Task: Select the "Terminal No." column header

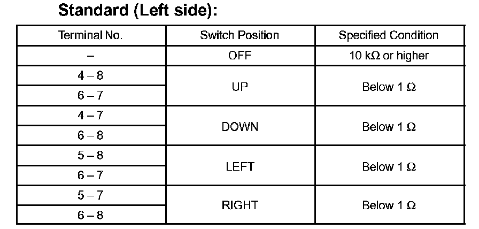Action: point(90,36)
